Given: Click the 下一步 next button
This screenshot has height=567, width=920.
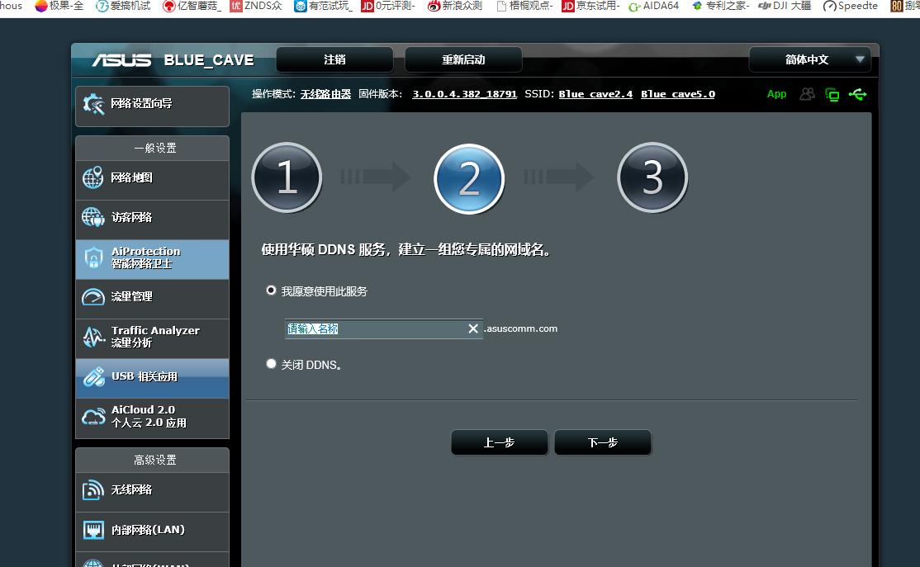Looking at the screenshot, I should pos(603,442).
